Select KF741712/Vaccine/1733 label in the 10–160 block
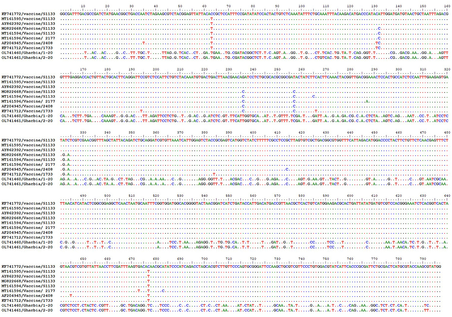The image size is (452, 317). [27, 48]
